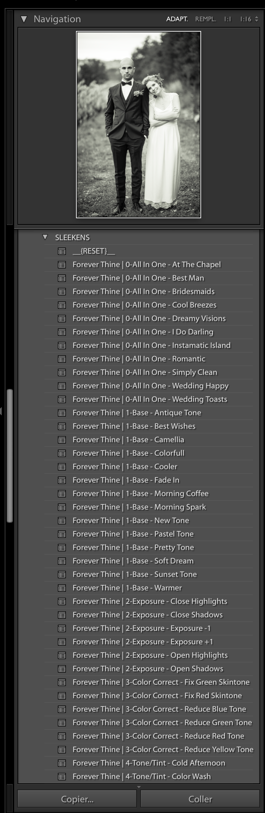The image size is (265, 813).
Task: Click the icon beside Wedding Toasts preset
Action: tap(62, 399)
